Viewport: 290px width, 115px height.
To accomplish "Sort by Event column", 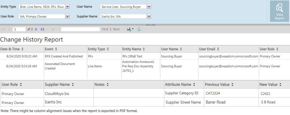I will 56,49.
